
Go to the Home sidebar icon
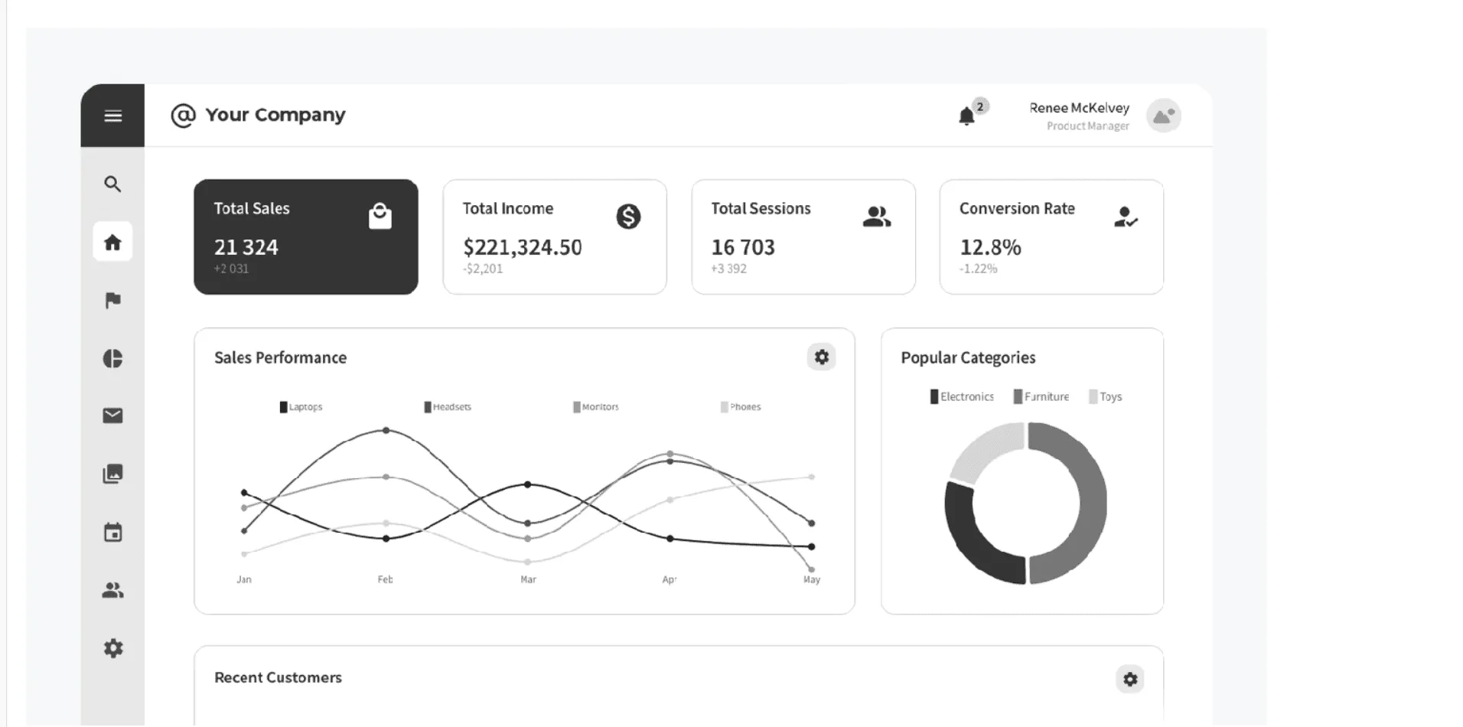(x=112, y=243)
